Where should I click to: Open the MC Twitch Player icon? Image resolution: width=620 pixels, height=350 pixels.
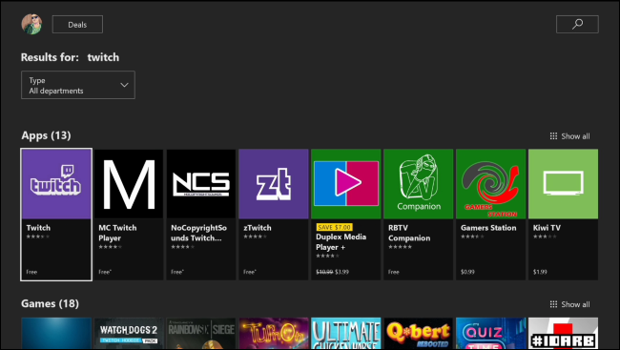coord(129,184)
